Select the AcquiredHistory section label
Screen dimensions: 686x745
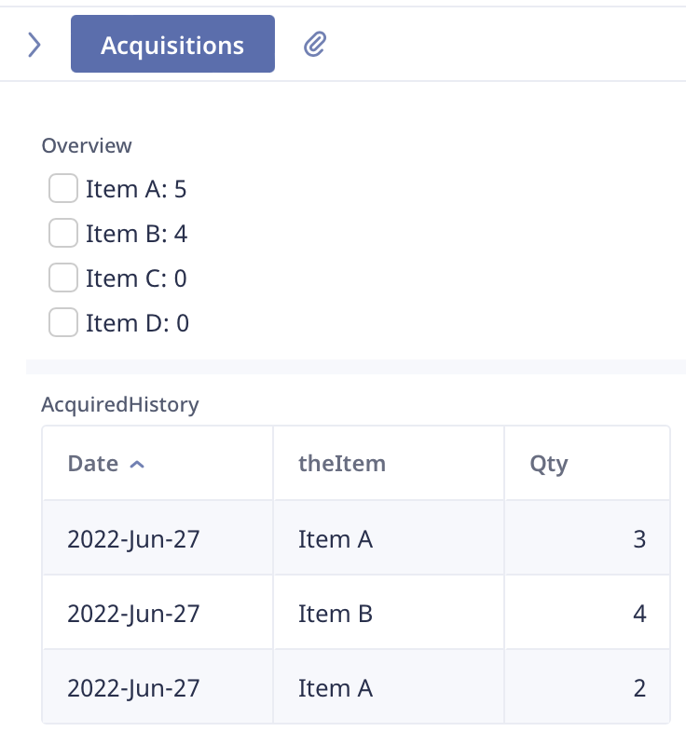click(x=120, y=405)
